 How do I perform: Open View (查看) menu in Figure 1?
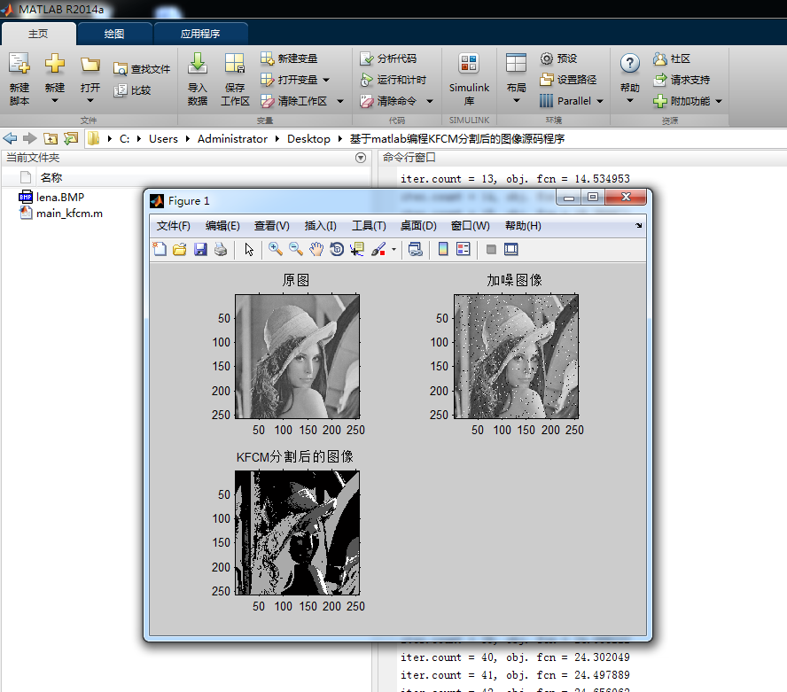(x=272, y=226)
